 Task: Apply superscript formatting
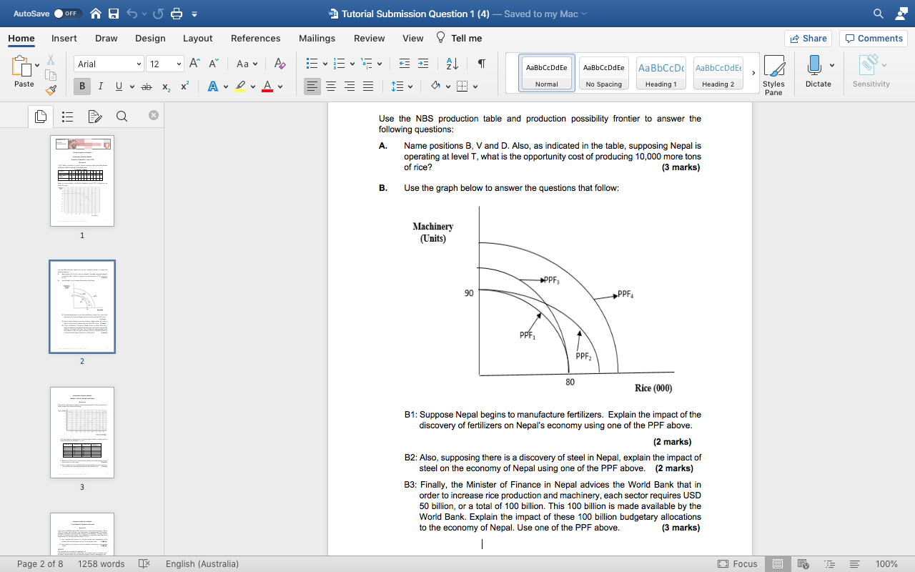(x=184, y=87)
